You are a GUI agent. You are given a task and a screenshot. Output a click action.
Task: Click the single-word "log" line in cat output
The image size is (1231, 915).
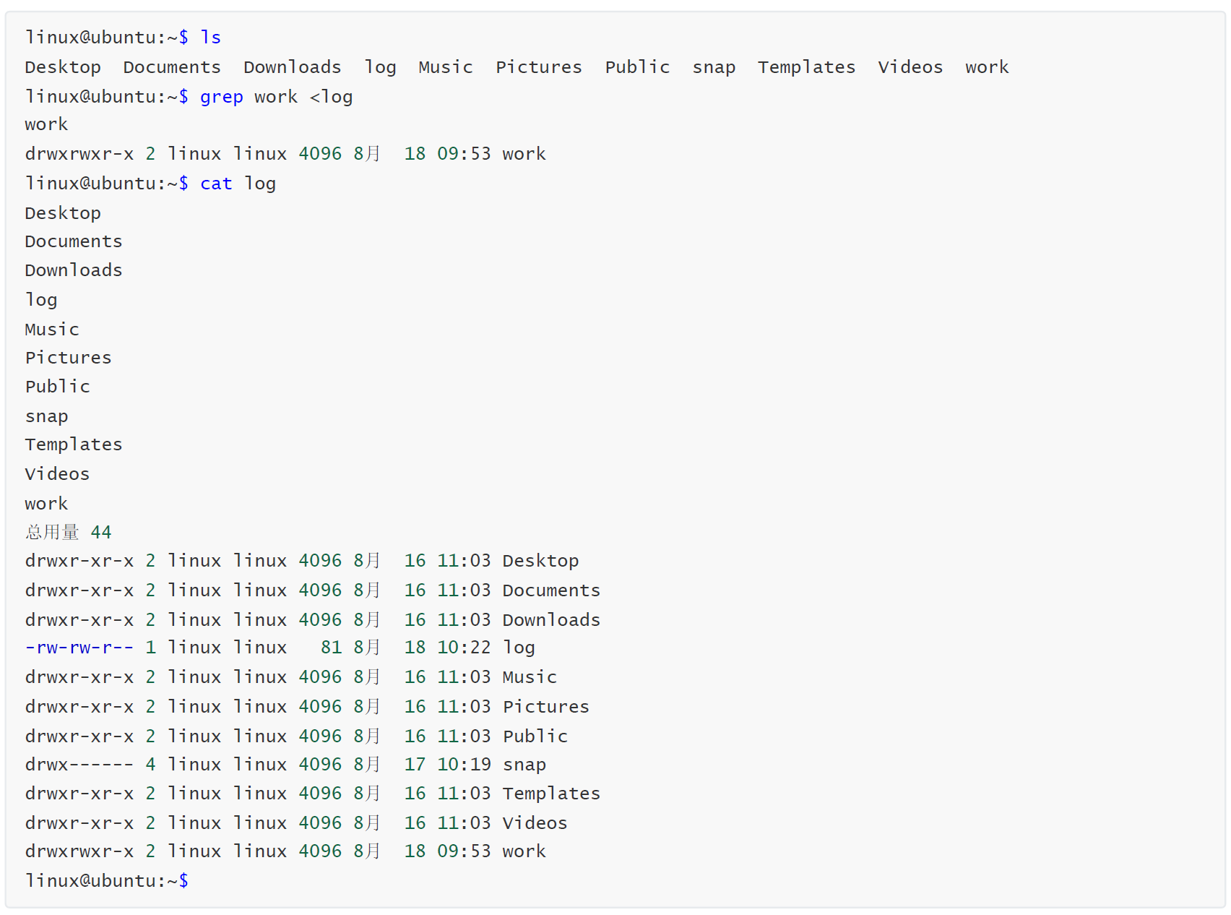pyautogui.click(x=41, y=300)
